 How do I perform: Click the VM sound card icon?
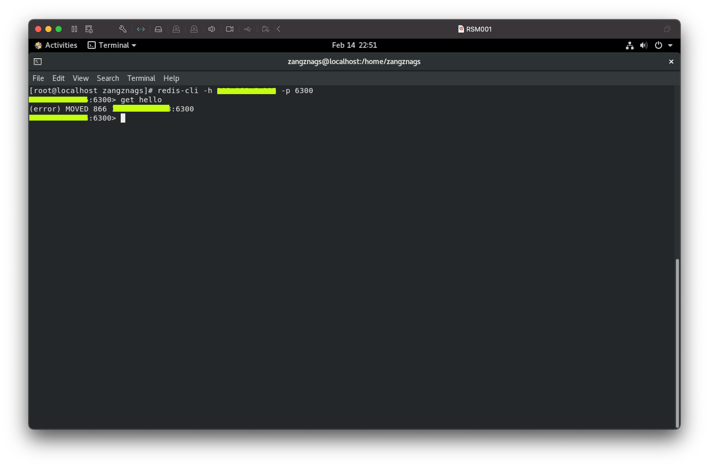pyautogui.click(x=212, y=29)
